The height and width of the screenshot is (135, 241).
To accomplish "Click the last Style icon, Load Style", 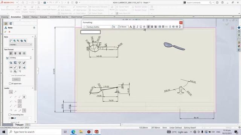I will click(25, 41).
